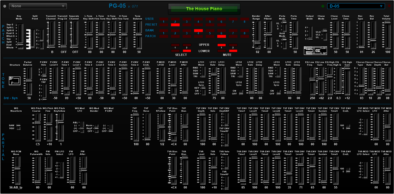Flip the WG Waveform SAW/SQU switch
The width and height of the screenshot is (394, 194).
(18, 127)
